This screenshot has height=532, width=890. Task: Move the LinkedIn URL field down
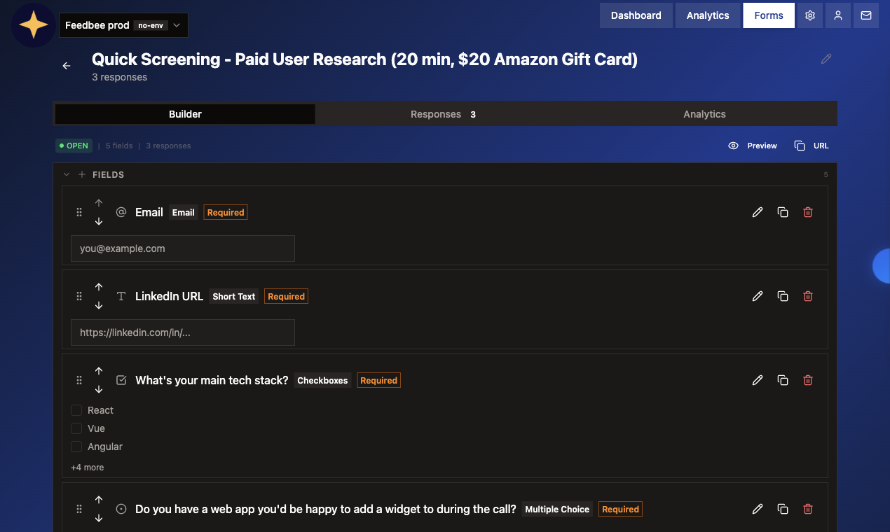coord(99,305)
